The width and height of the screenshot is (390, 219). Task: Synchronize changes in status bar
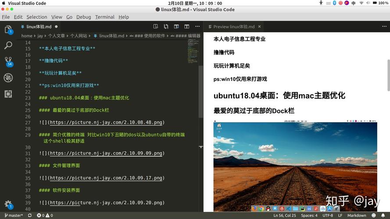coord(30,215)
